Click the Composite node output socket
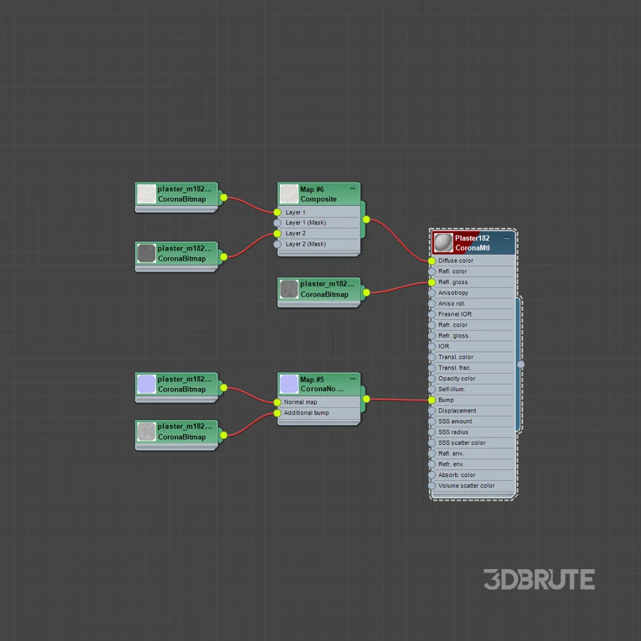The height and width of the screenshot is (641, 641). [367, 219]
